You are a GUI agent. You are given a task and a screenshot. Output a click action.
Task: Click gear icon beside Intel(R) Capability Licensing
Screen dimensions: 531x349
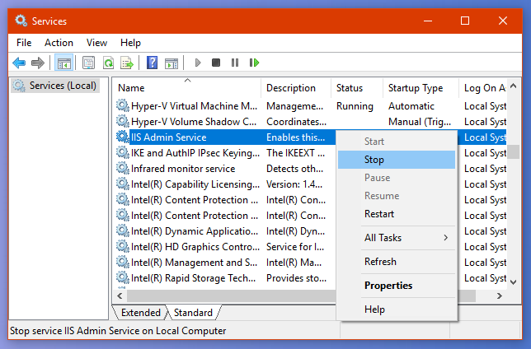pyautogui.click(x=123, y=184)
